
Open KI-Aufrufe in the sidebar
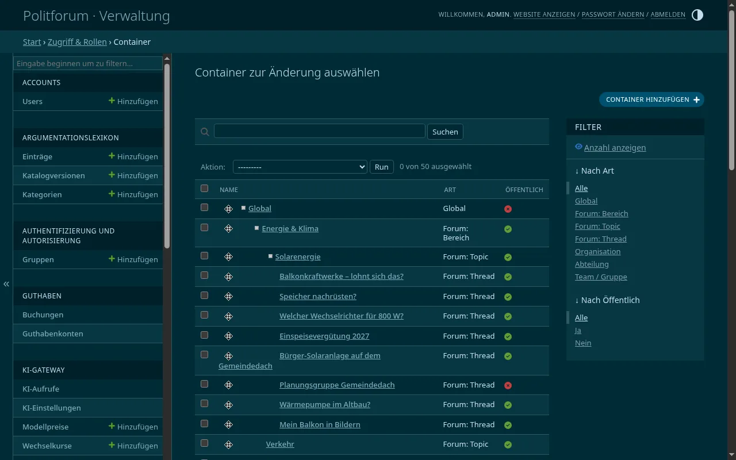(x=41, y=389)
